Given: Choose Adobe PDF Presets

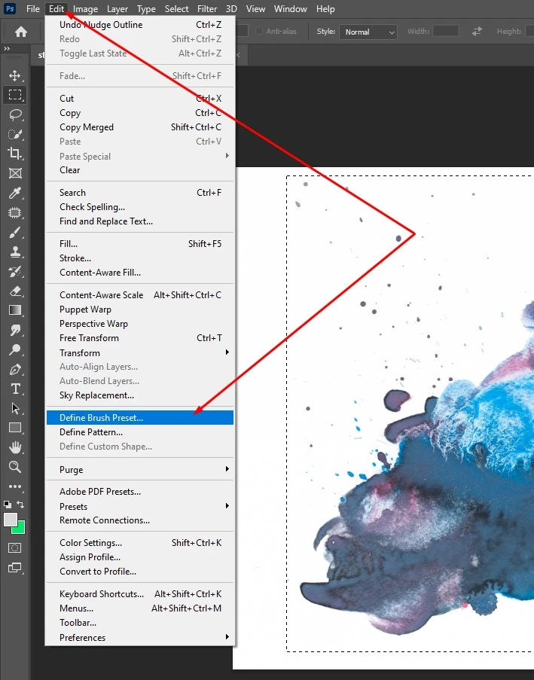Looking at the screenshot, I should tap(140, 491).
